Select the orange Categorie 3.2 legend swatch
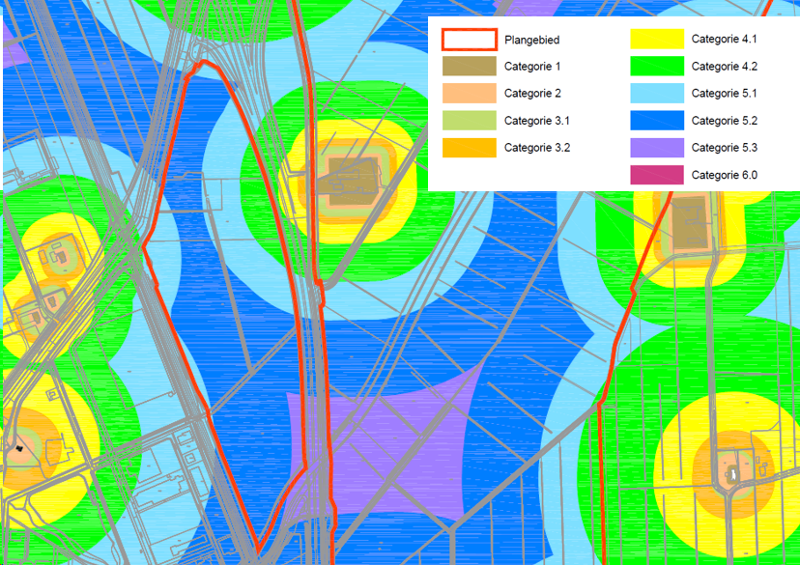The height and width of the screenshot is (565, 800). 470,148
